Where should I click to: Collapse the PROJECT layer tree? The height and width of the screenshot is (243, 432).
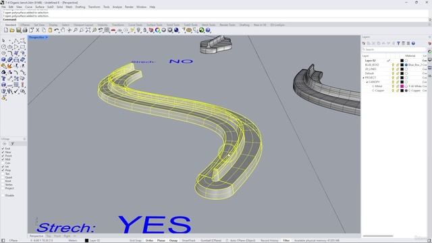(x=363, y=78)
